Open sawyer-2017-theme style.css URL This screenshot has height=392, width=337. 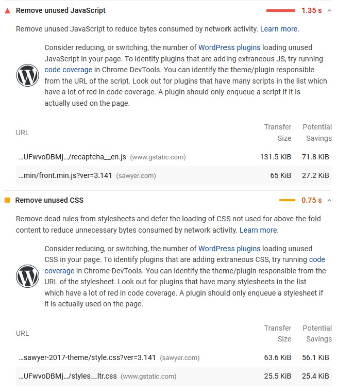[88, 357]
